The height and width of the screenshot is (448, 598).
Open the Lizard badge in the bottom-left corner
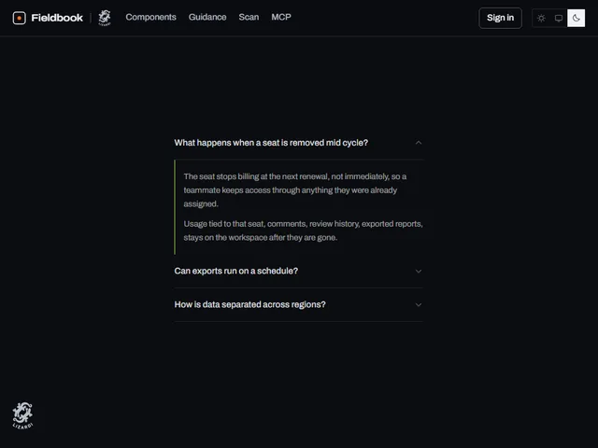[22, 415]
